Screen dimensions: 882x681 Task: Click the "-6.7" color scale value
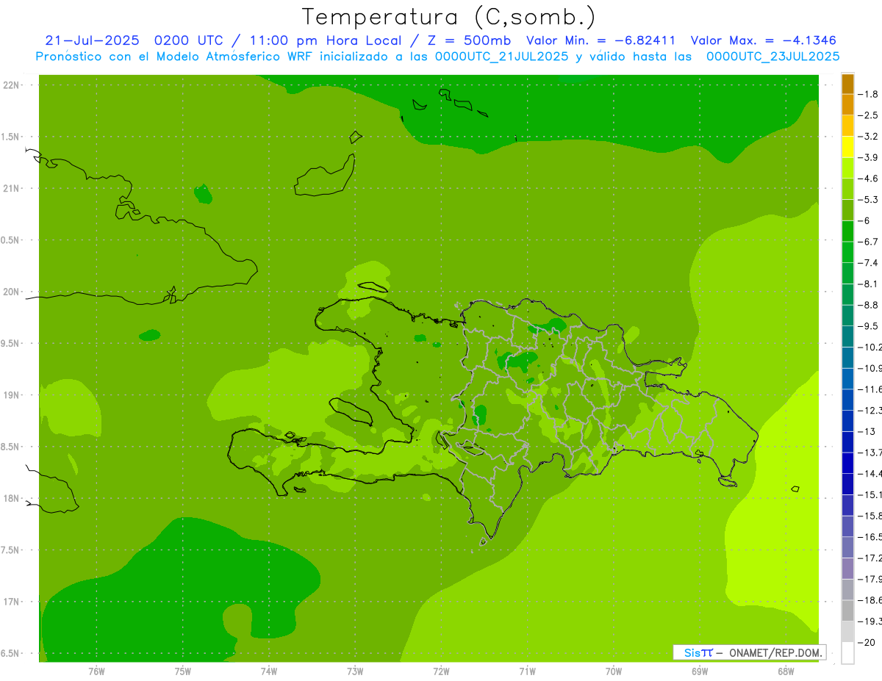click(869, 242)
